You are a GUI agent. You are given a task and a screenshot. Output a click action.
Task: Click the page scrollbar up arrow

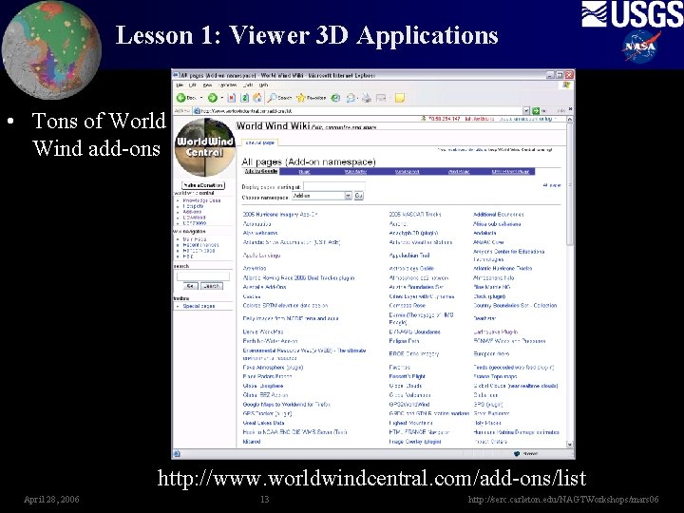[569, 119]
